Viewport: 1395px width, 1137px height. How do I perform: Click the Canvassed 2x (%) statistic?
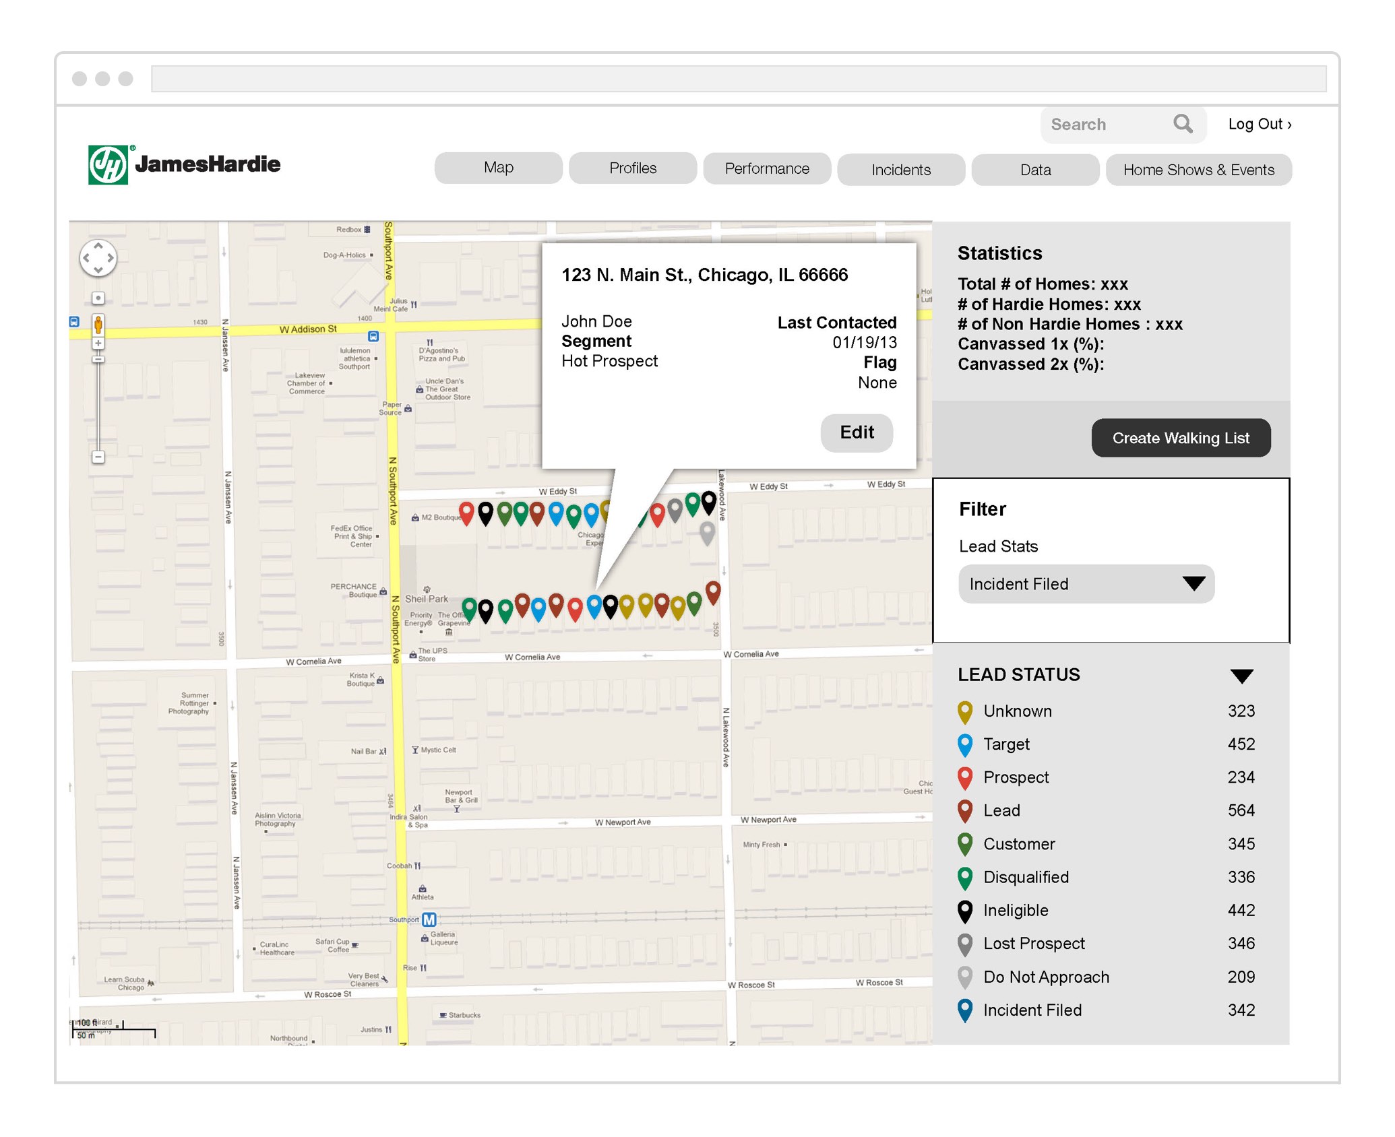1030,364
